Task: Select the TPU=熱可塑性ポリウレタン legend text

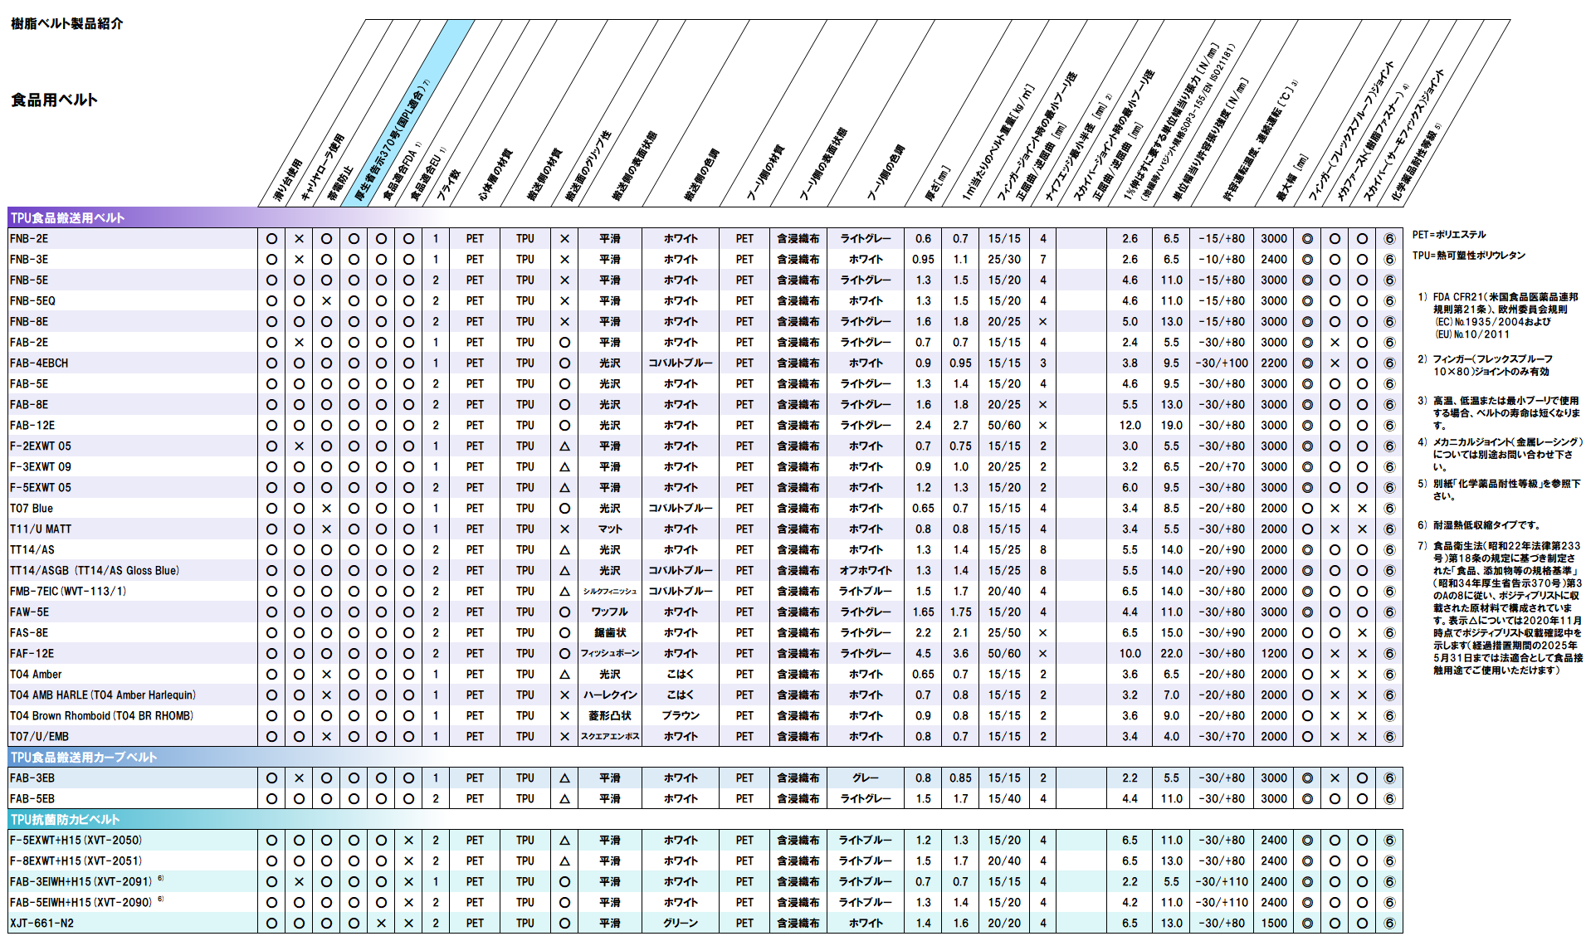Action: (x=1469, y=256)
